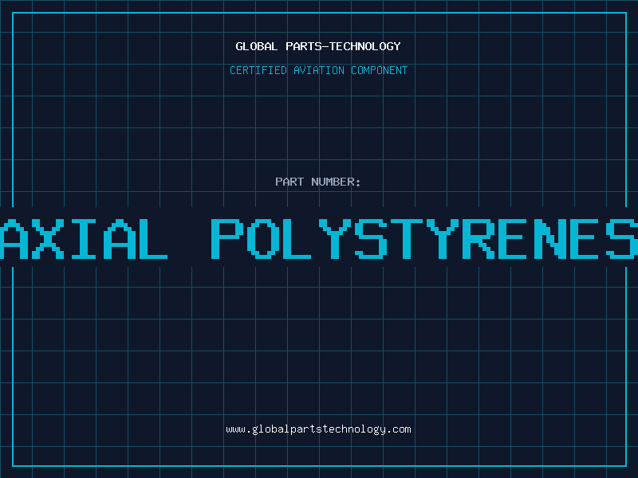Click the GLOBAL PARTS-TECHNOLOGY heading
The width and height of the screenshot is (638, 478).
(318, 46)
